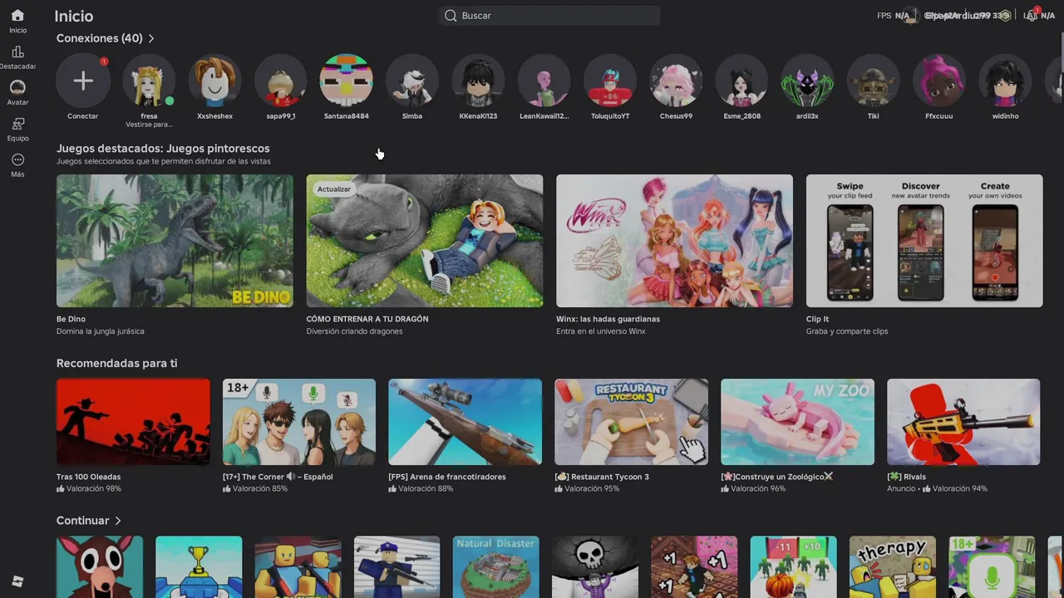
Task: Resume the skull game in Continuar
Action: coord(595,567)
